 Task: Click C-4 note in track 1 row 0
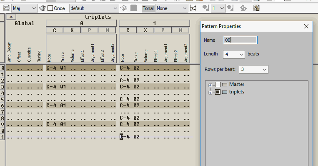point(125,68)
